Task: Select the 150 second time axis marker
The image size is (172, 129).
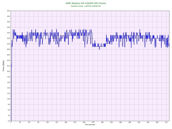Action: point(56,123)
